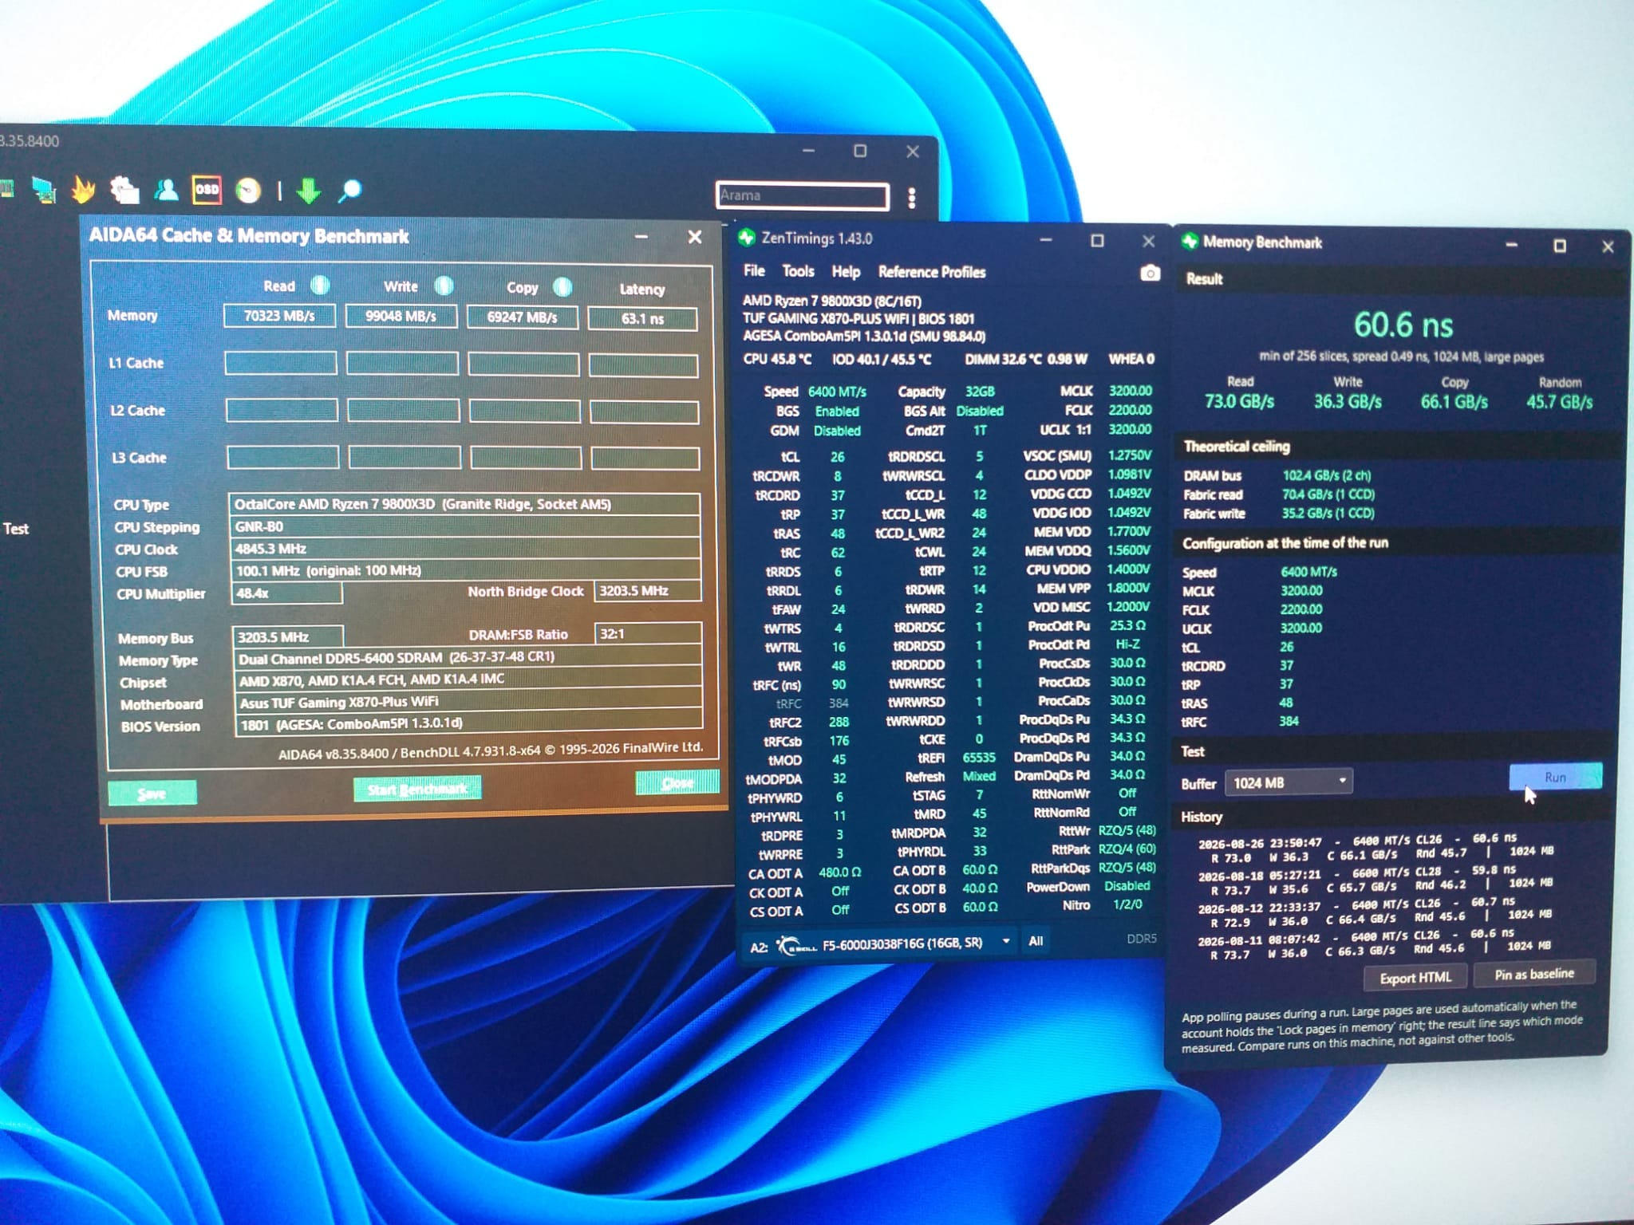Click the Memory Benchmark window logo icon

click(1190, 242)
